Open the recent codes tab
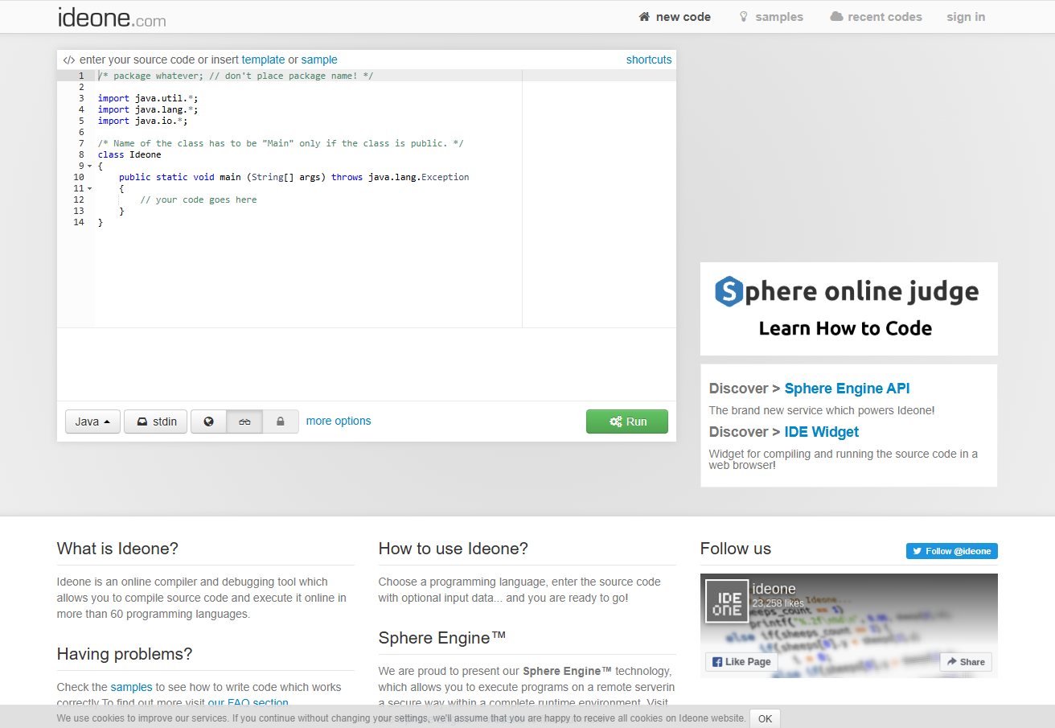This screenshot has width=1055, height=728. click(876, 17)
